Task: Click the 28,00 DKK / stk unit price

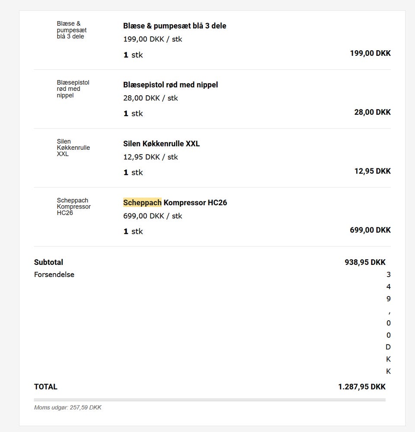Action: pos(150,98)
